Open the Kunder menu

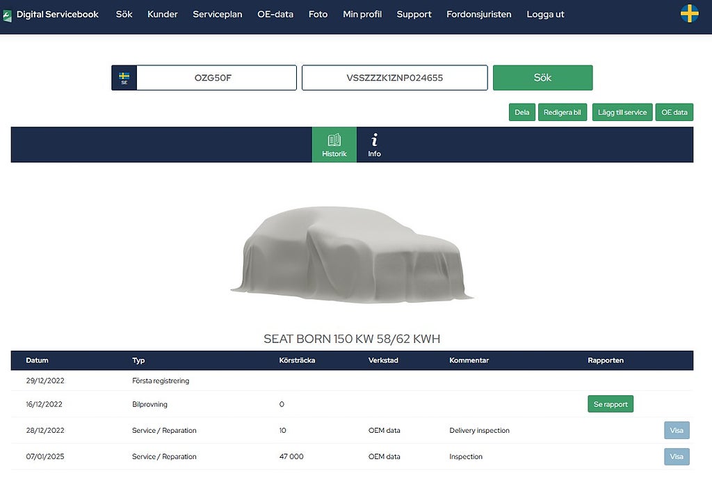click(x=163, y=14)
